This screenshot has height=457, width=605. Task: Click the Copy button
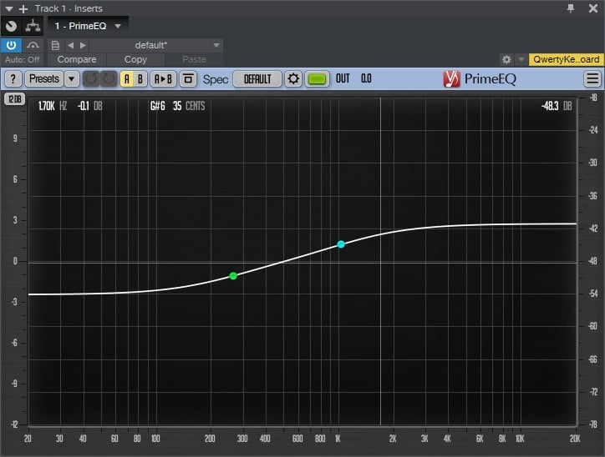135,59
